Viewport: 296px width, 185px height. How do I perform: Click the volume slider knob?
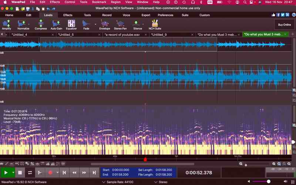coord(269,181)
